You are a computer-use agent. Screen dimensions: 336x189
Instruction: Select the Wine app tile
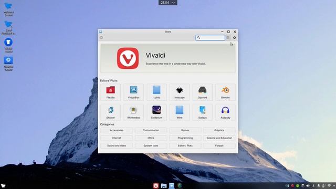click(x=180, y=112)
